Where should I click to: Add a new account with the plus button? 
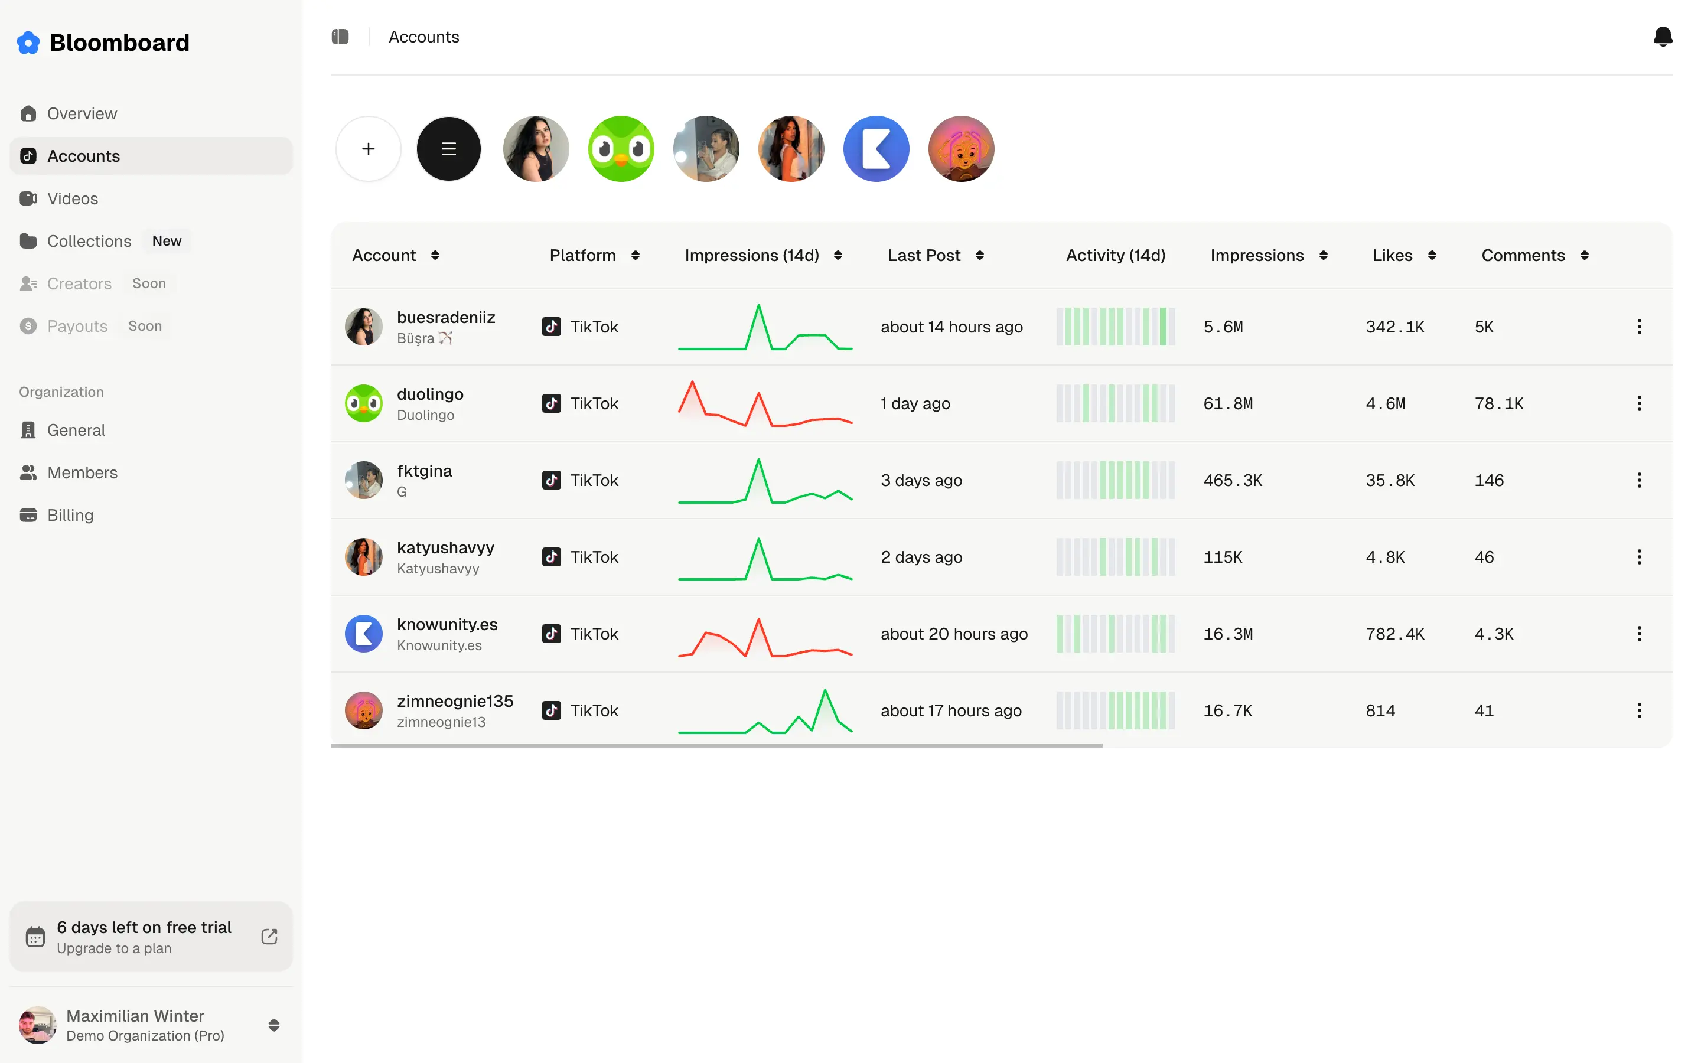(367, 148)
